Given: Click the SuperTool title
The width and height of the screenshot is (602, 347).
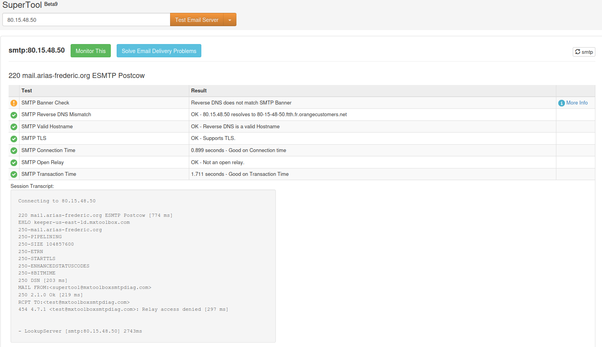Looking at the screenshot, I should click(x=22, y=5).
